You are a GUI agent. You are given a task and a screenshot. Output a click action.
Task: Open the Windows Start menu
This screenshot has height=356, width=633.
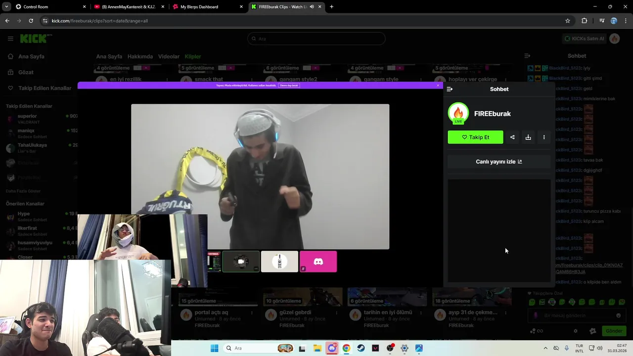(214, 348)
